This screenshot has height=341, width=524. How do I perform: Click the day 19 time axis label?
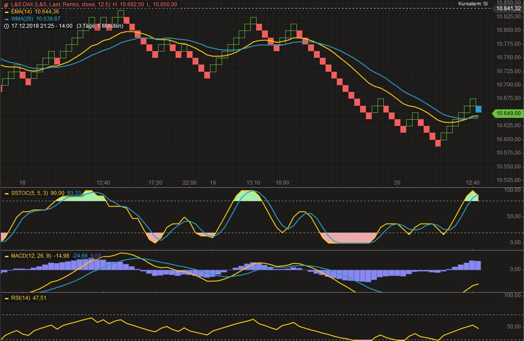coord(213,183)
